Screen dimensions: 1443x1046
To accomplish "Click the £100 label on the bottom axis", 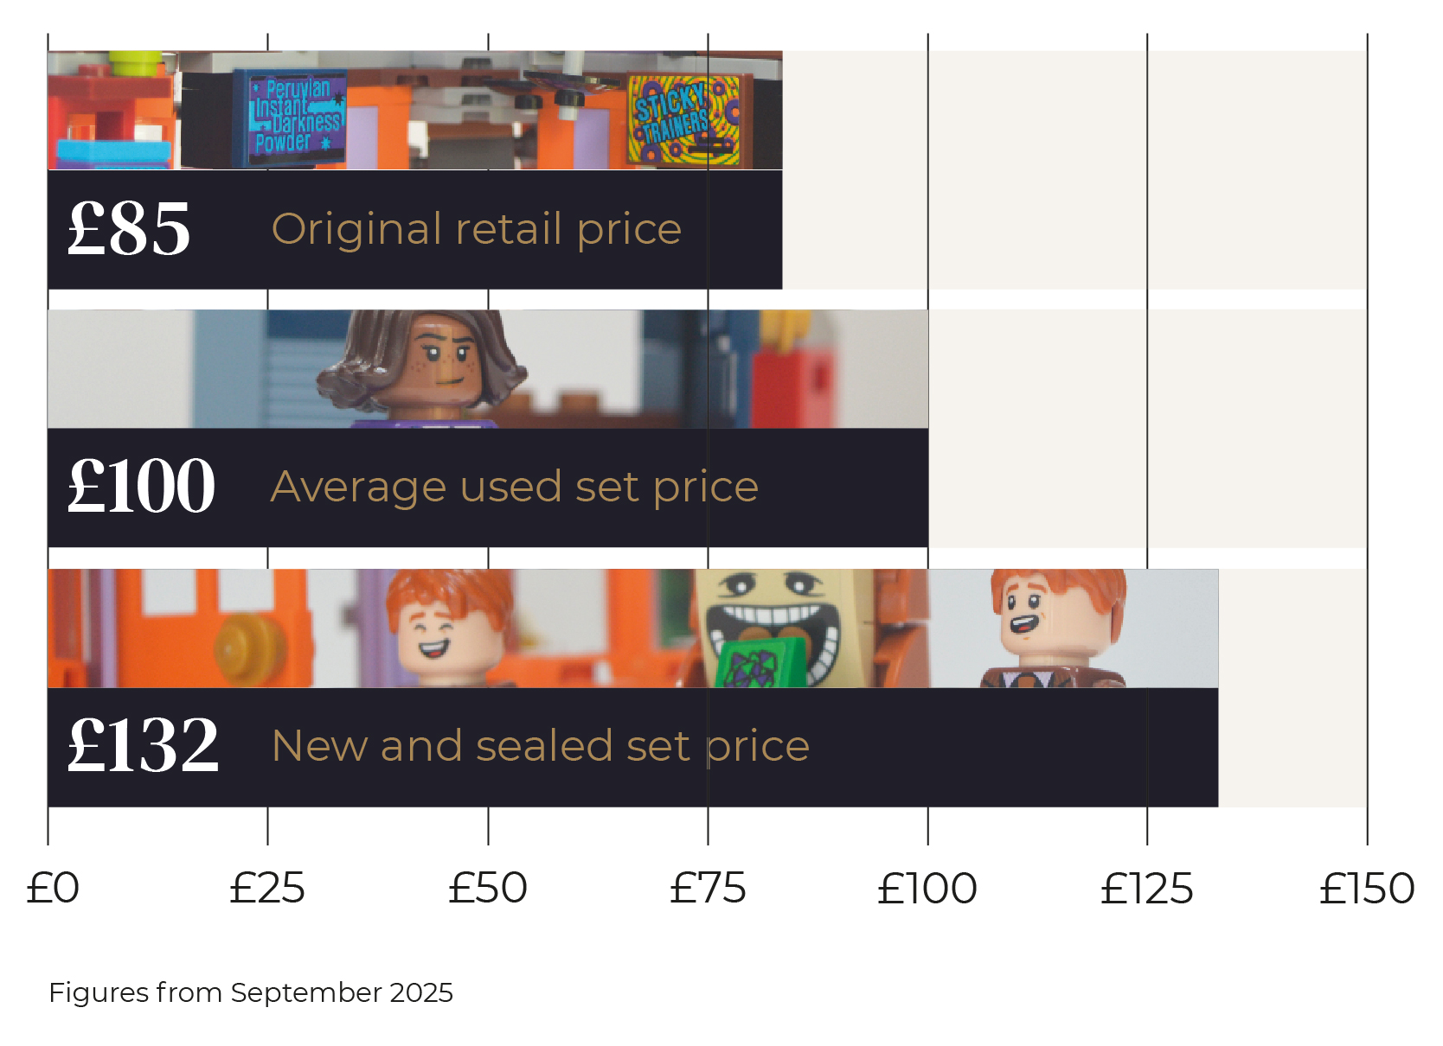I will [927, 889].
